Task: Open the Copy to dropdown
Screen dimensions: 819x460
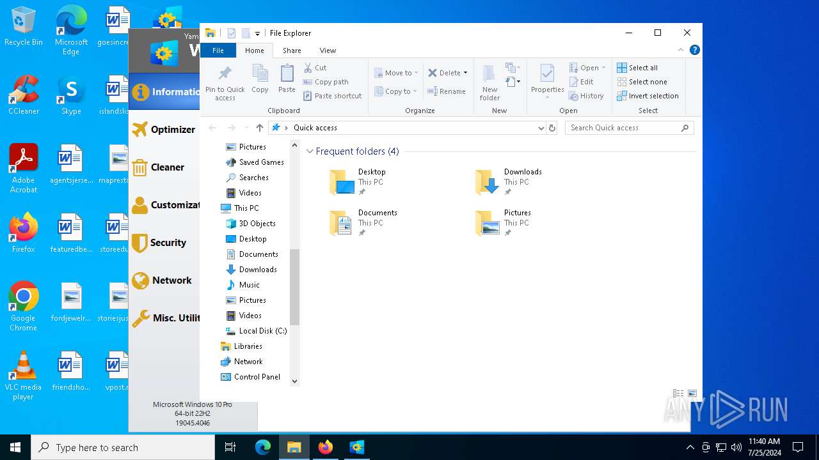Action: point(395,91)
